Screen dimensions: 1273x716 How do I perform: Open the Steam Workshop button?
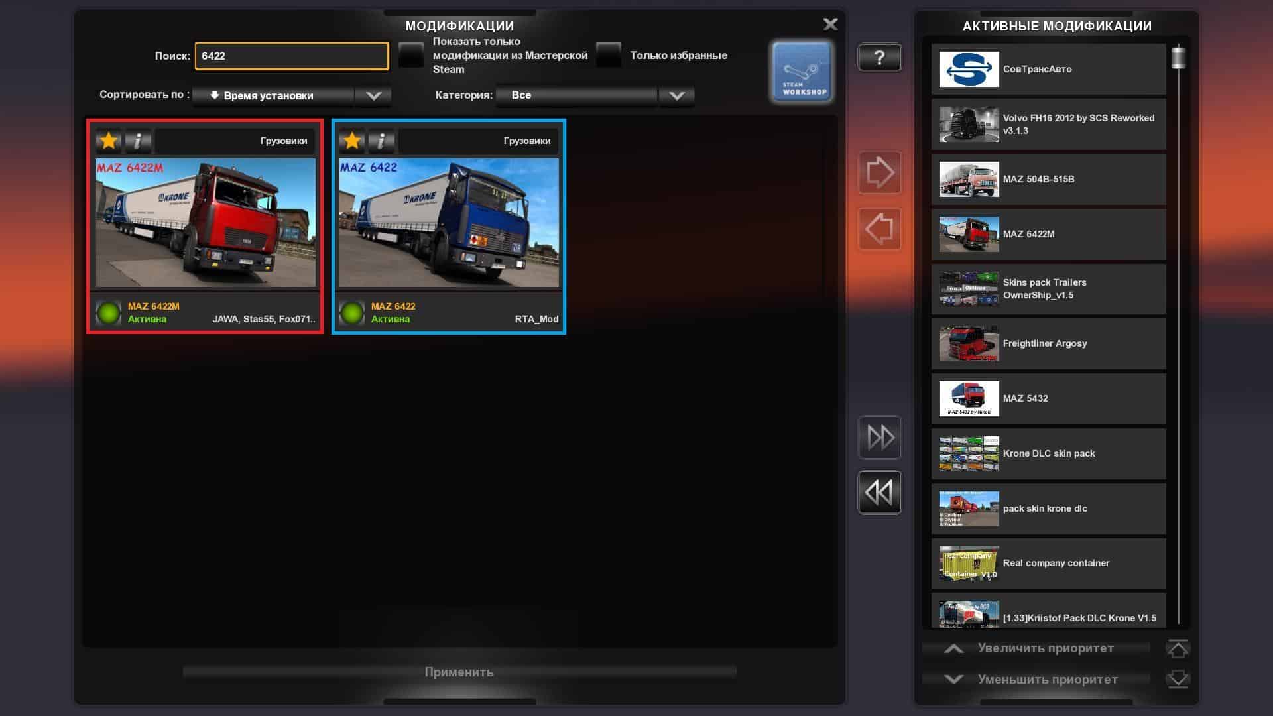point(802,72)
